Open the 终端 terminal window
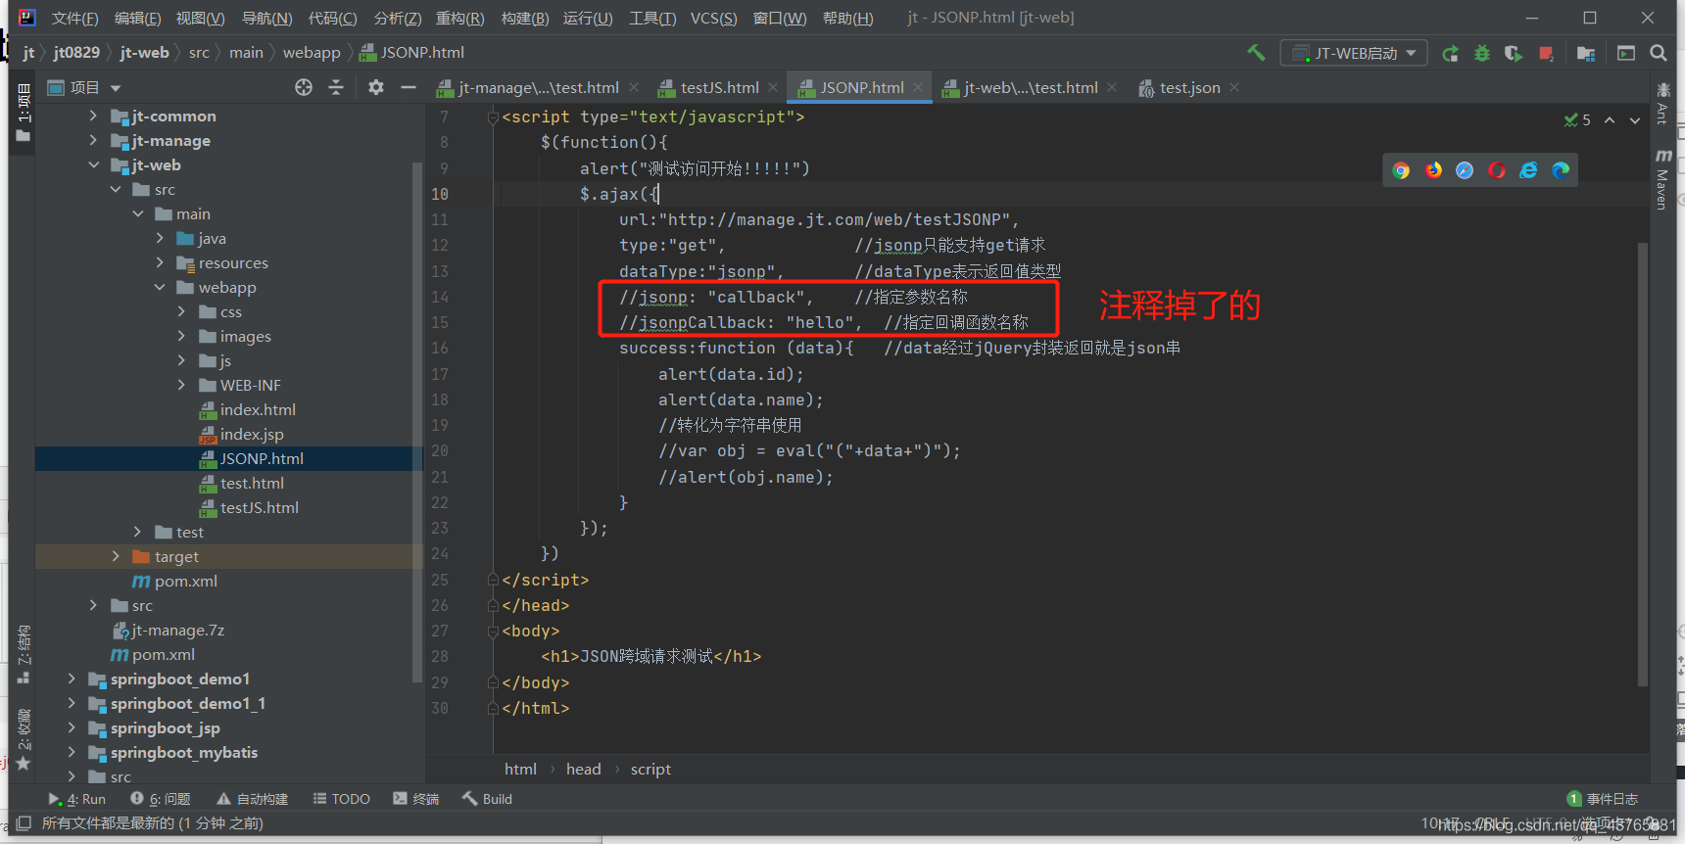Viewport: 1685px width, 844px height. tap(416, 799)
